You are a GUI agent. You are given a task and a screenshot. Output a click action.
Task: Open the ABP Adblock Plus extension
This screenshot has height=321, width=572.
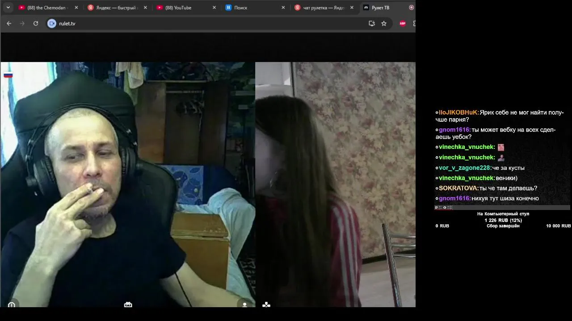pyautogui.click(x=403, y=23)
